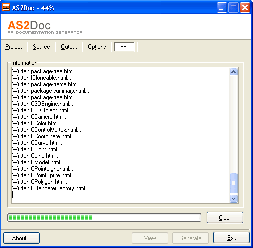Click log line 'Written CRendererFactory.html...'

pyautogui.click(x=51, y=188)
